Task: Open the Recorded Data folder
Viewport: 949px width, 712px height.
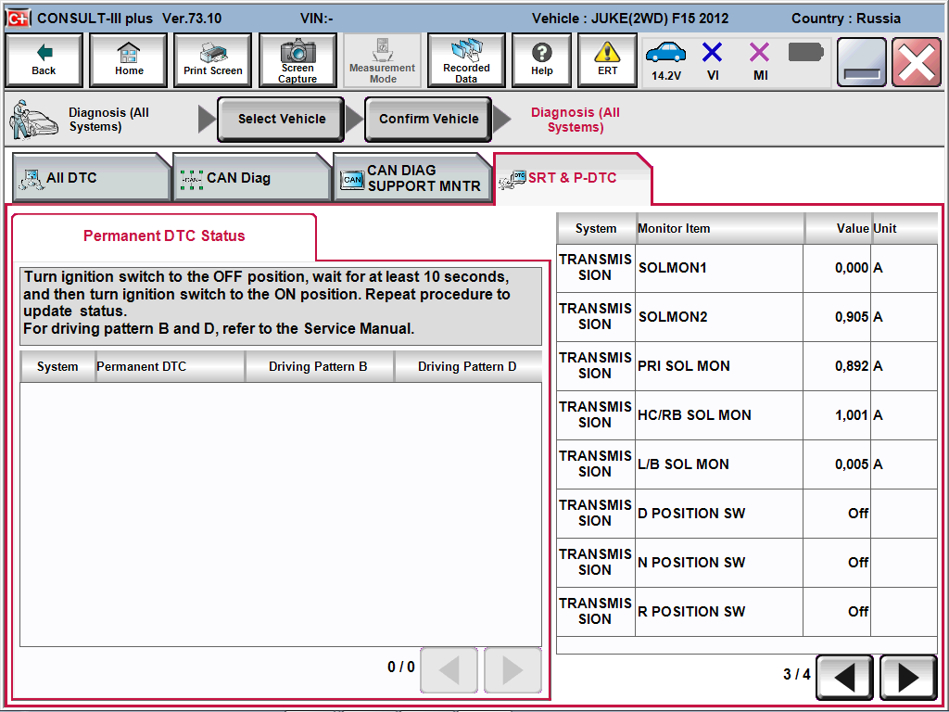Action: 466,61
